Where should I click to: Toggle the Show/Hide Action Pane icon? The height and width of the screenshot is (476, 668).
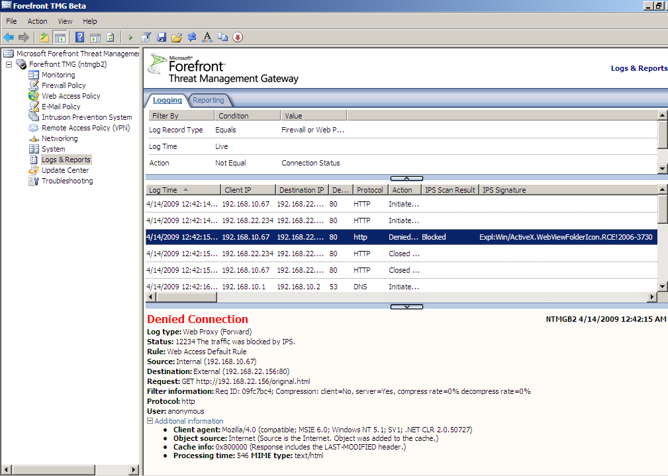(95, 38)
